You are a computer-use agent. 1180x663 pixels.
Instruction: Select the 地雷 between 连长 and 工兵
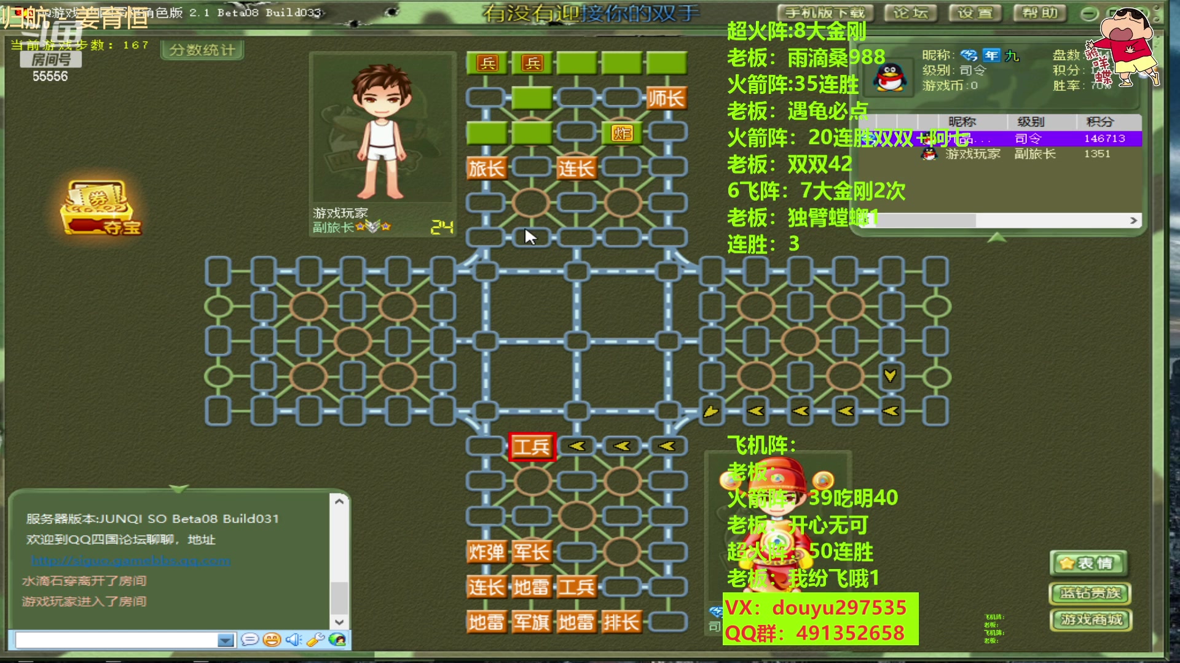click(532, 587)
